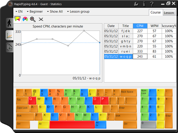Open the settings wrench icon
The image size is (178, 133).
pos(136,4)
